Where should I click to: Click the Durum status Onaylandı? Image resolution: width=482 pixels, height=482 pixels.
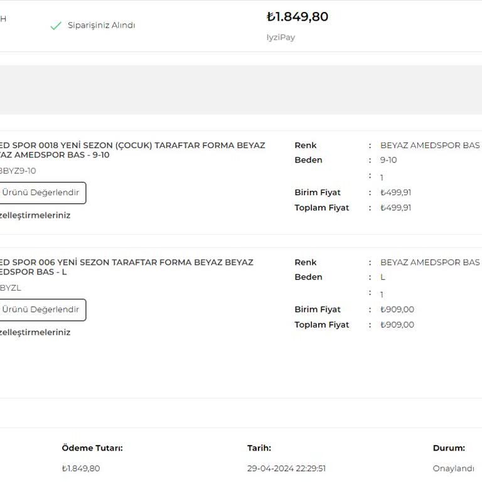453,469
